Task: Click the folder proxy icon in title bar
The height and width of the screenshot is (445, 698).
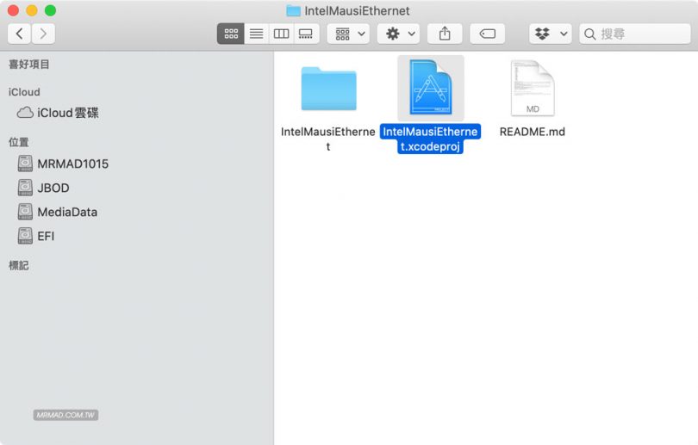Action: (x=293, y=10)
